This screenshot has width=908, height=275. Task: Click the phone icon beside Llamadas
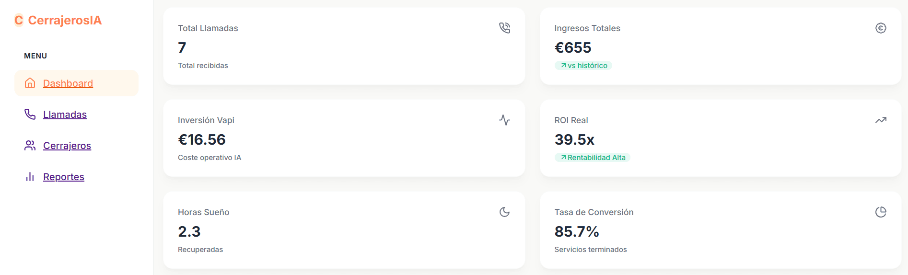[30, 114]
